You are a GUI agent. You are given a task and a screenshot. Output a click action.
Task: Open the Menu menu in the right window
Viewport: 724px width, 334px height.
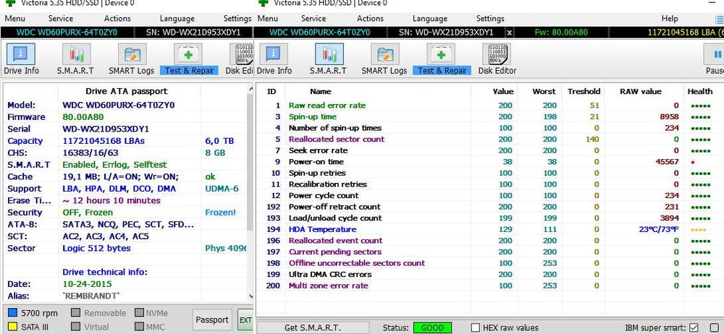click(268, 19)
